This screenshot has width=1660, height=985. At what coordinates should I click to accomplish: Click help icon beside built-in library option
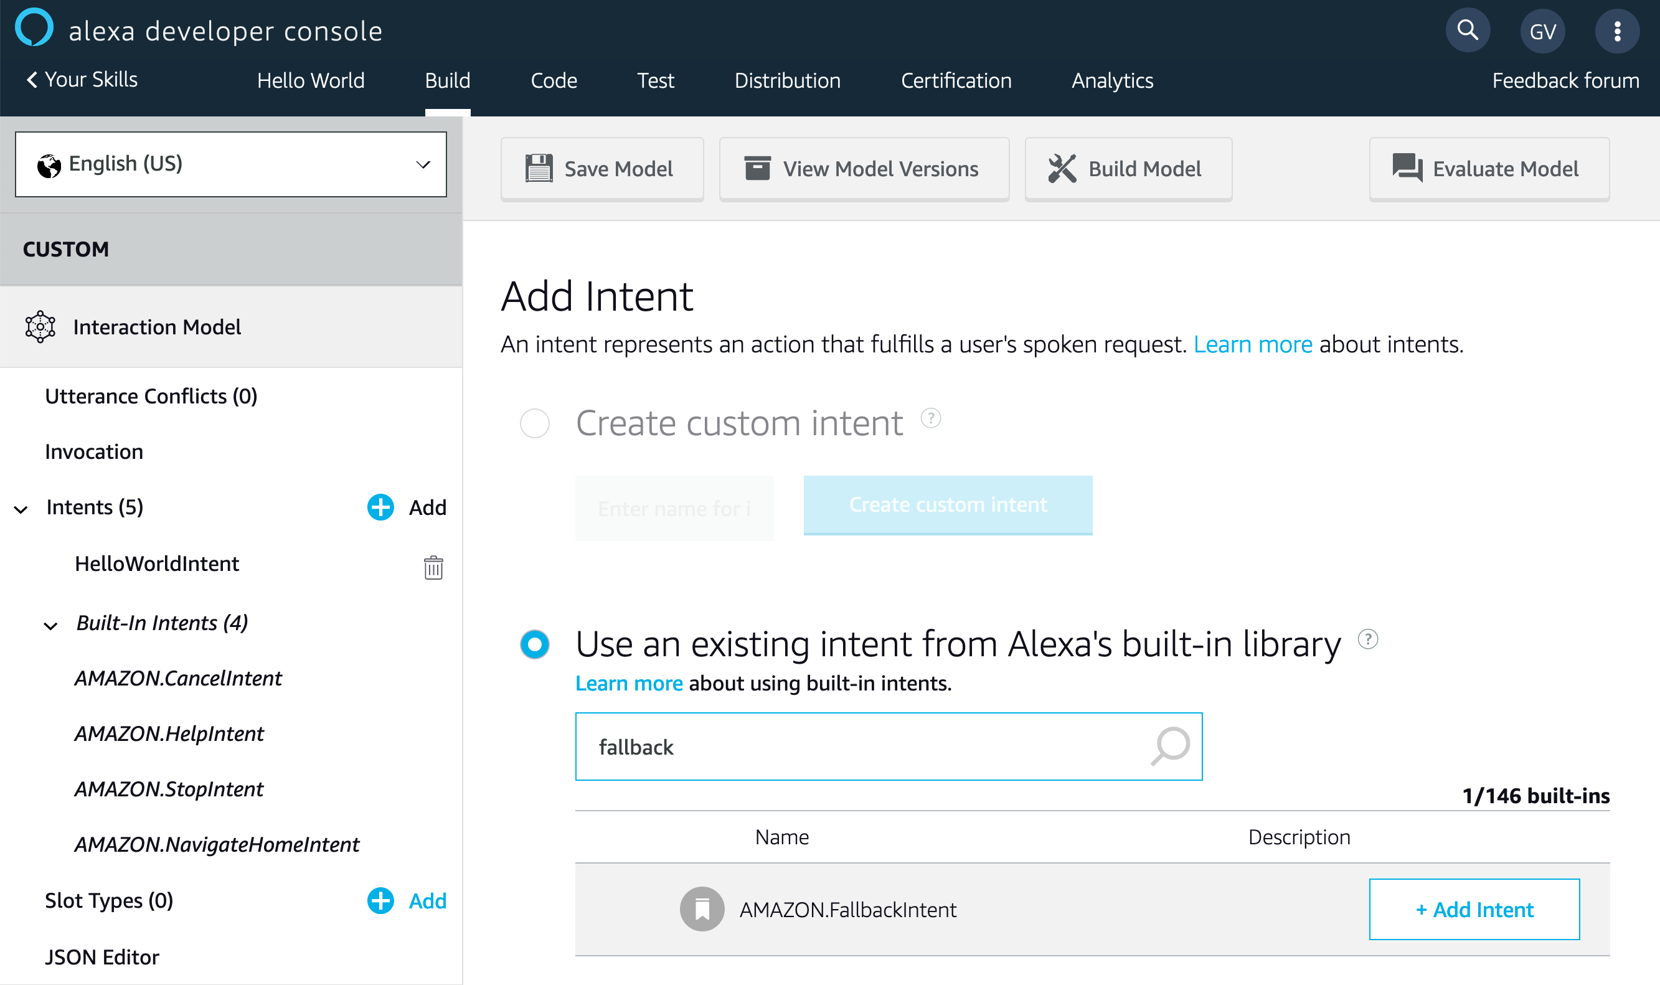[x=1367, y=639]
